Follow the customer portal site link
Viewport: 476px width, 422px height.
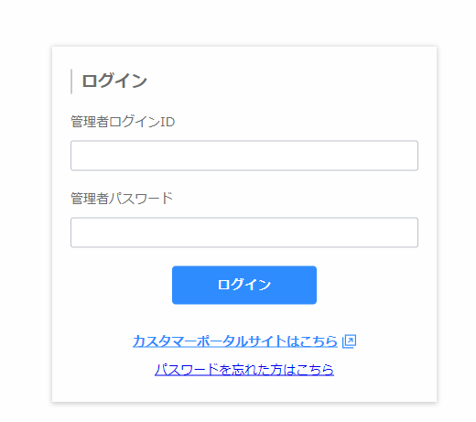(x=235, y=341)
